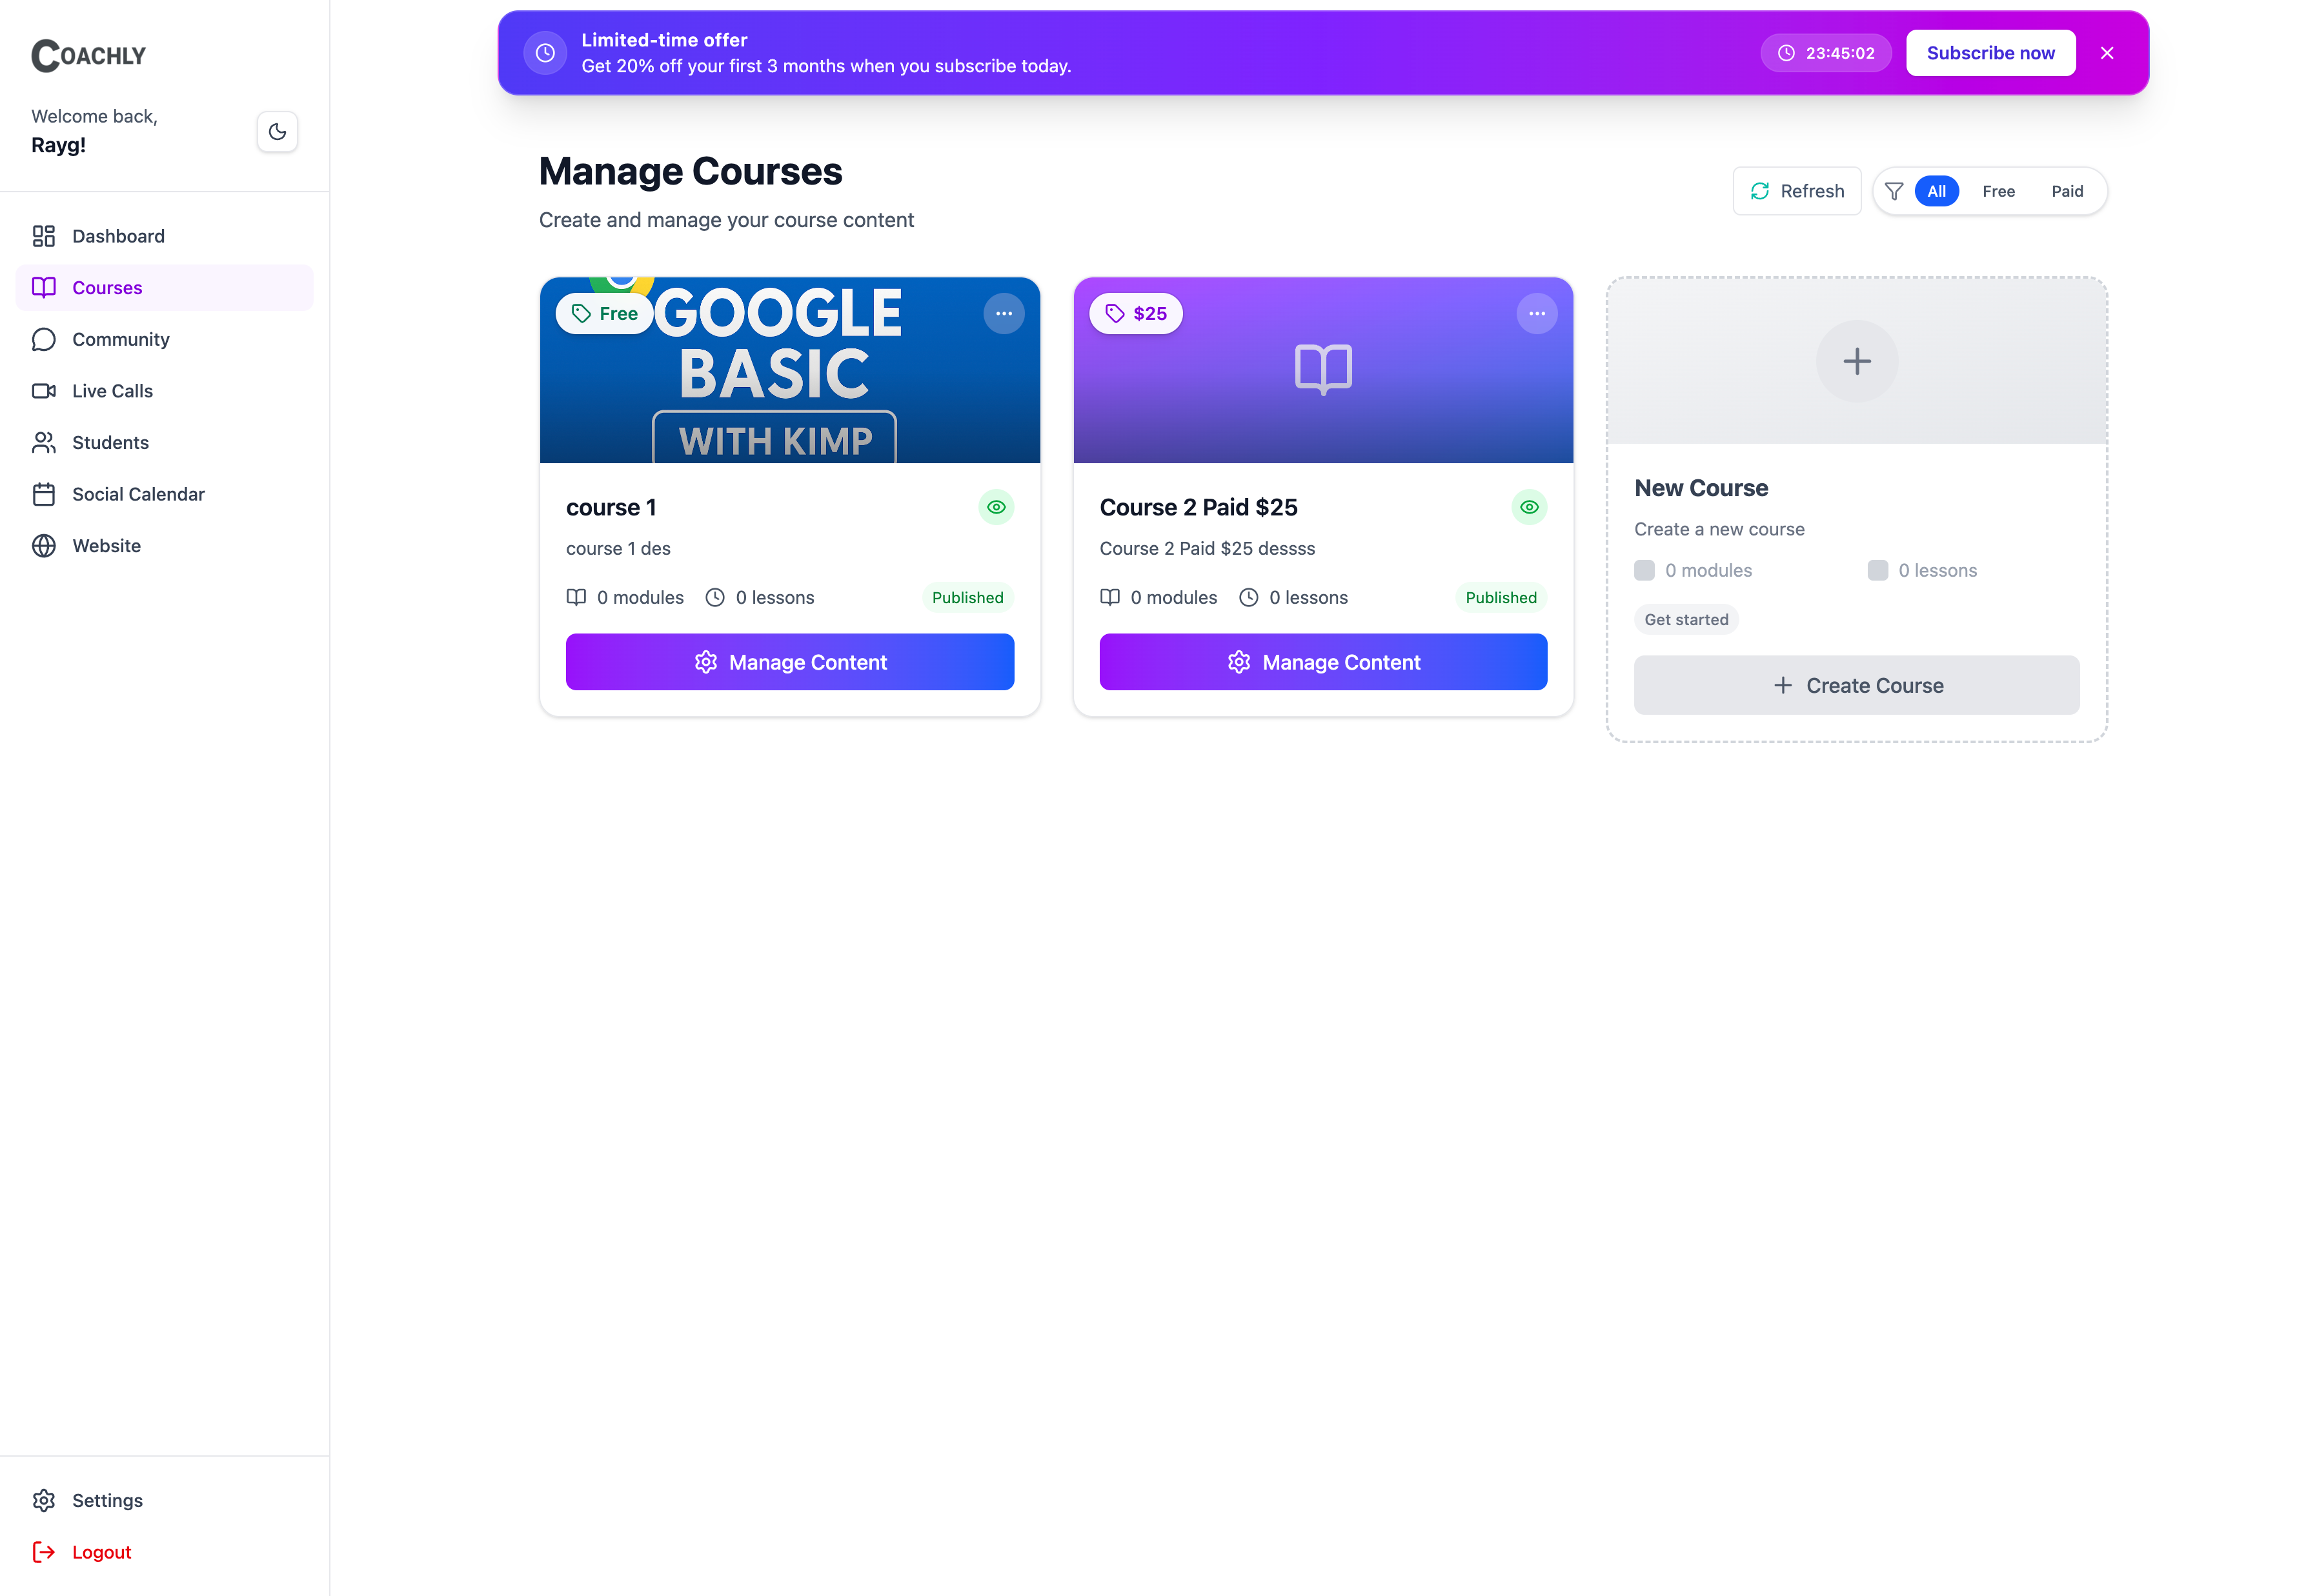Open Community from the sidebar
The width and height of the screenshot is (2317, 1596).
(x=120, y=339)
